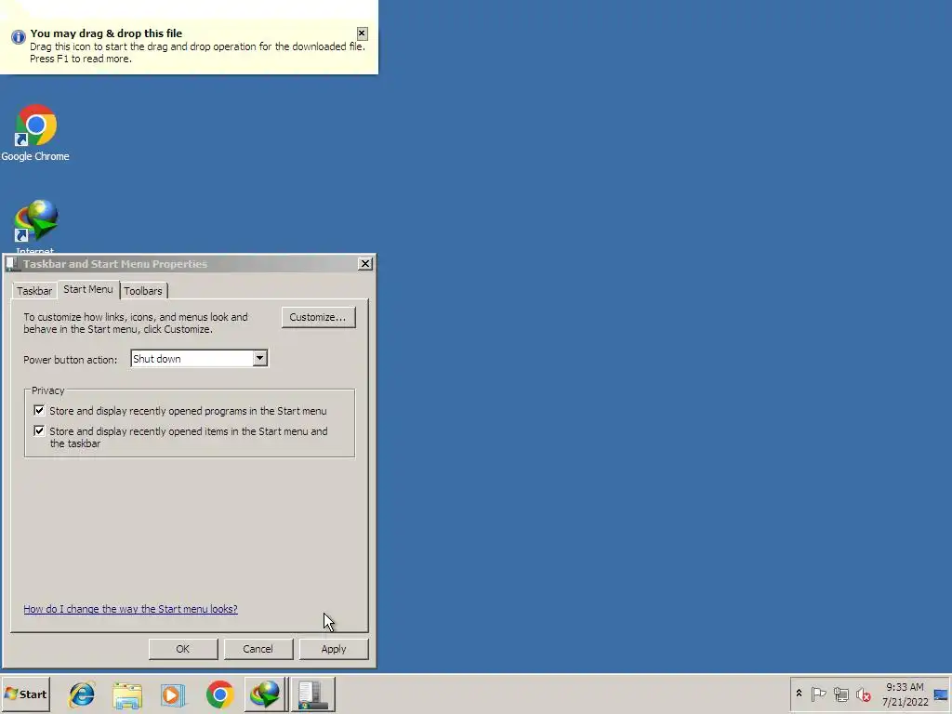Click the info icon in the drag & drop tip
952x714 pixels.
point(19,37)
